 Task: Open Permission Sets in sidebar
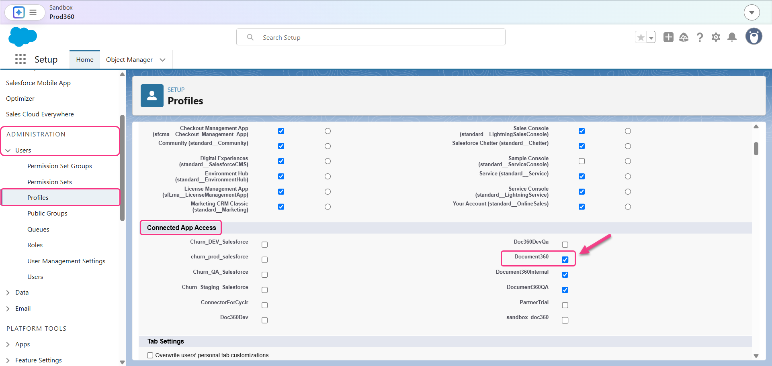[x=49, y=182]
